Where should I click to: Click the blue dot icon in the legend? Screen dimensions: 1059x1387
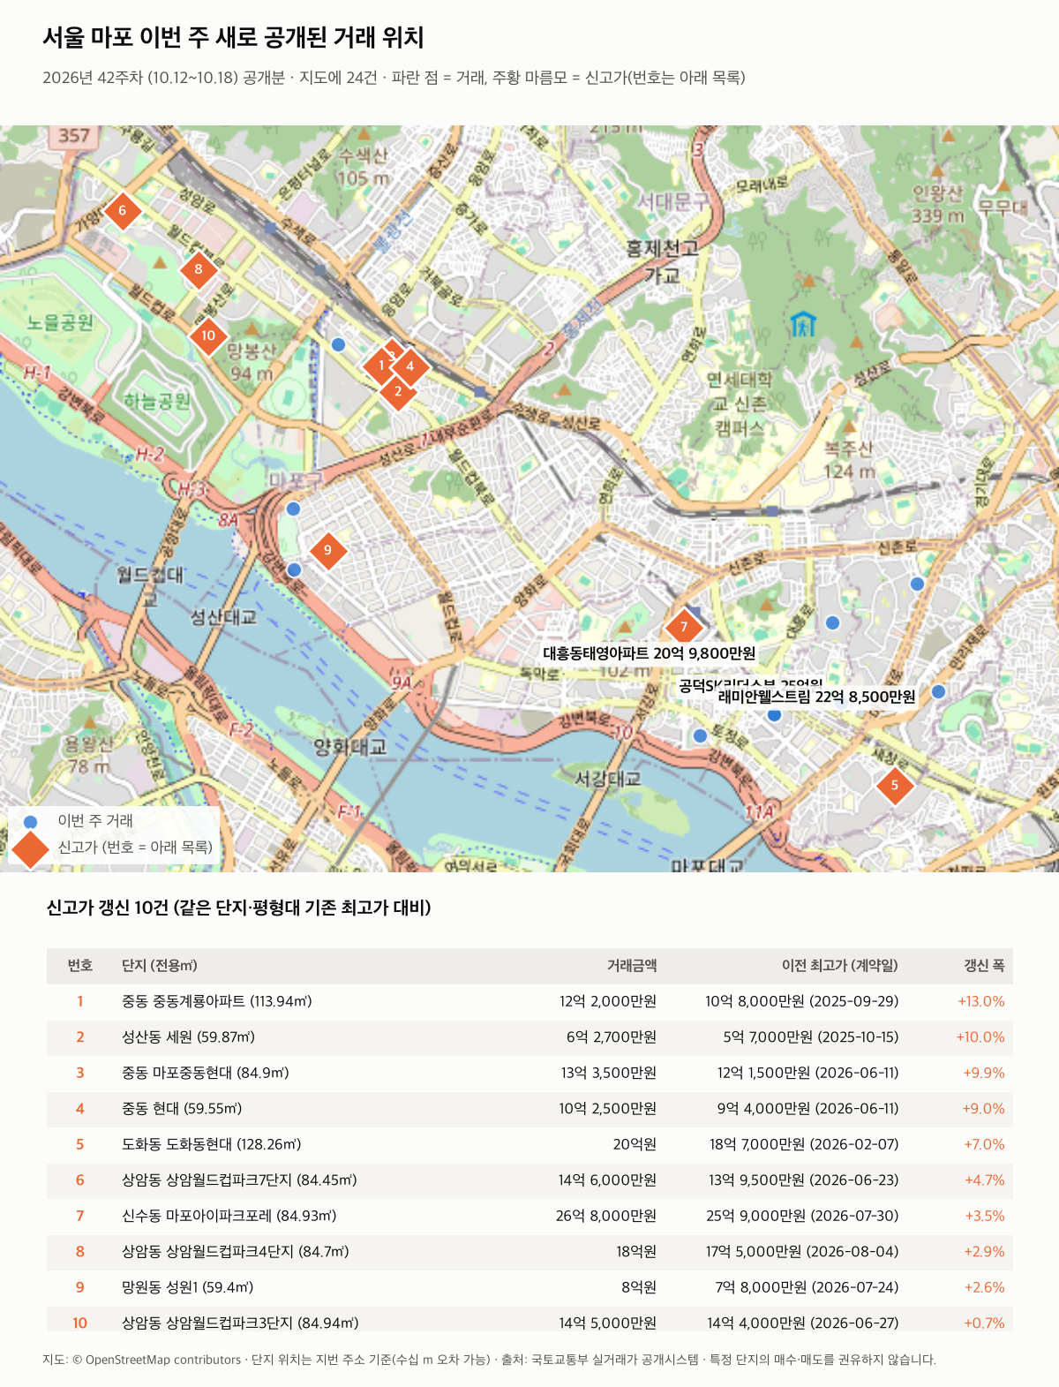[30, 821]
